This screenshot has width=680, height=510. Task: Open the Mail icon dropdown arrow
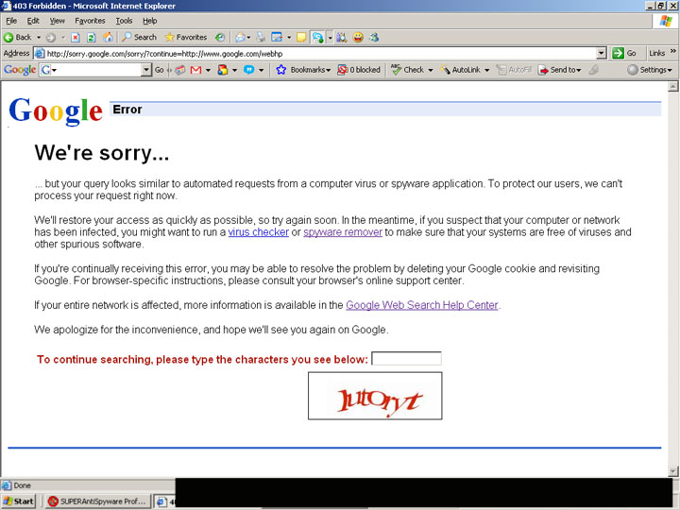[249, 38]
